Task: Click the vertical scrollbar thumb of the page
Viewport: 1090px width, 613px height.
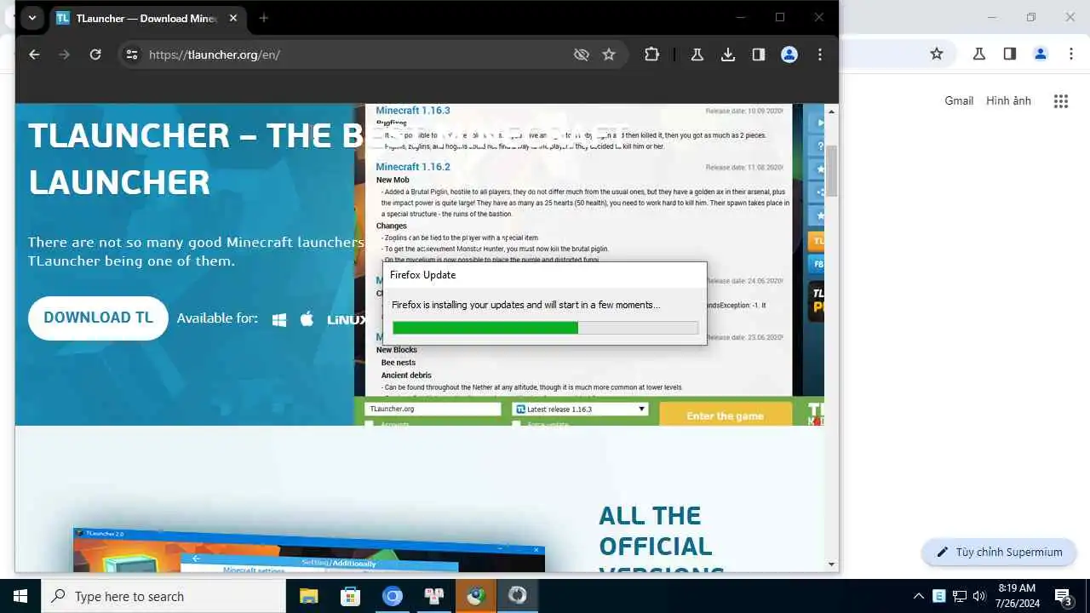Action: (x=832, y=170)
